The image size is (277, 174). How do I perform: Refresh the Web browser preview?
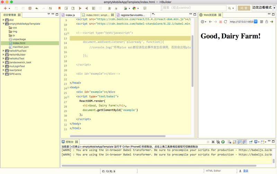pos(225,22)
